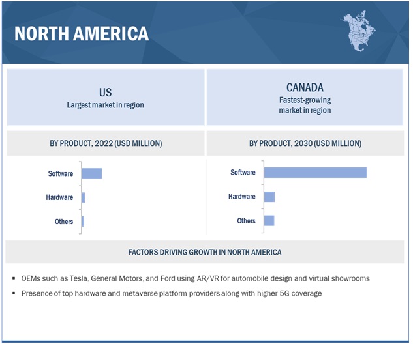413x344 pixels.
Task: Click the 2022 Hardware bar
Action: (84, 197)
